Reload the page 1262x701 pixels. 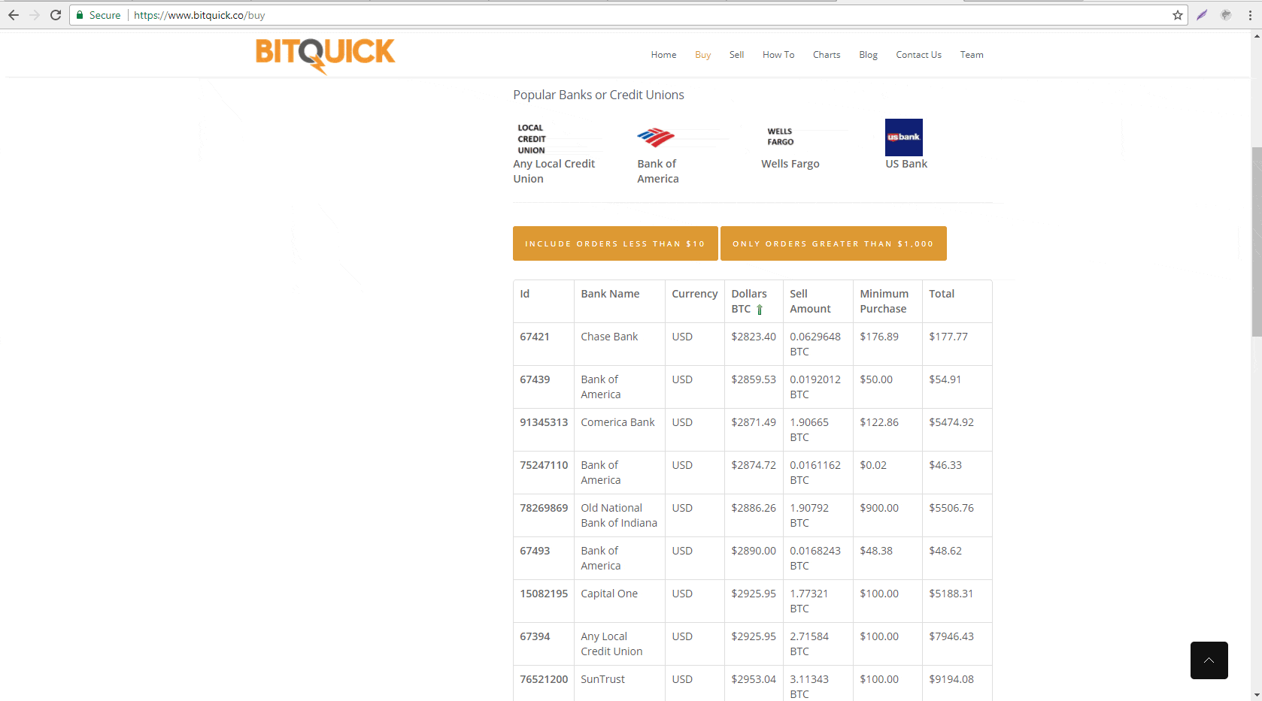[56, 15]
